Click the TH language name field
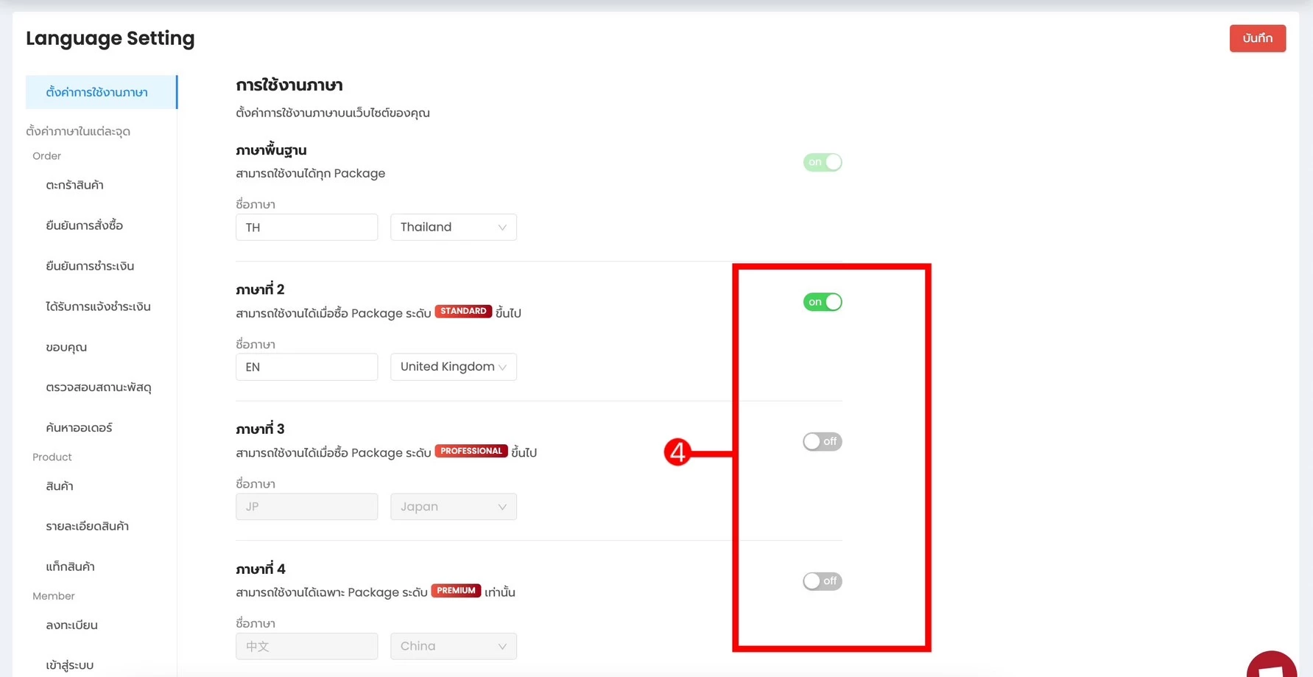This screenshot has height=677, width=1313. click(306, 228)
